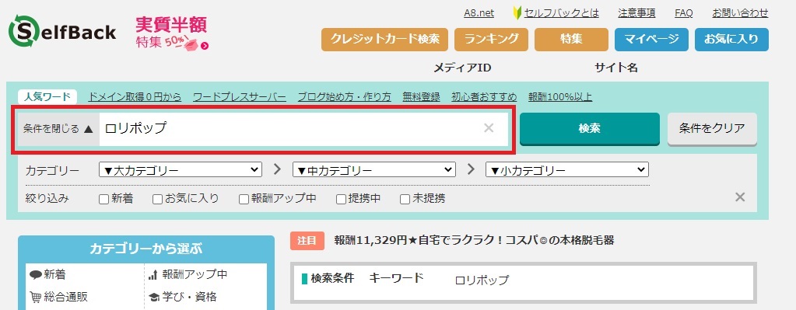Select popular word 報酬100%以上
The width and height of the screenshot is (796, 310).
pos(560,97)
